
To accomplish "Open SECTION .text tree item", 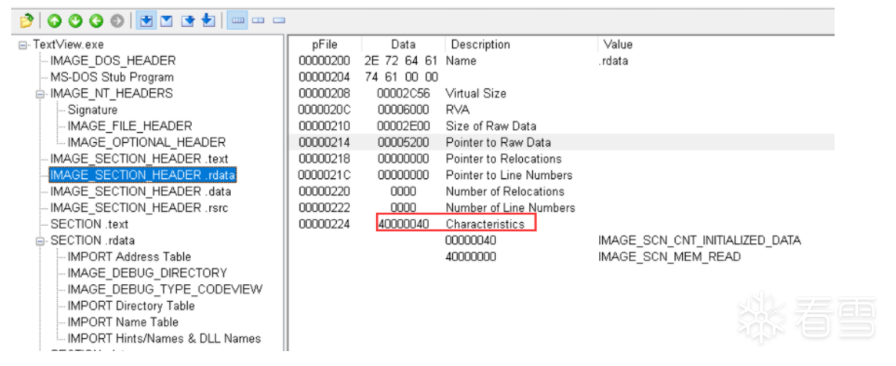I will pos(89,224).
